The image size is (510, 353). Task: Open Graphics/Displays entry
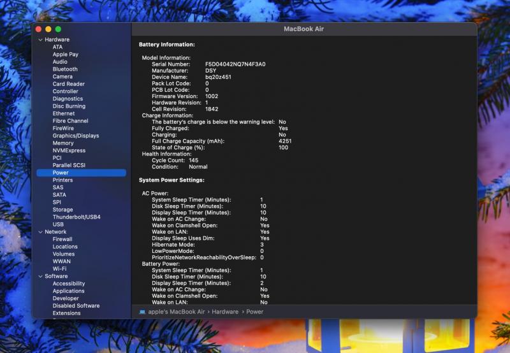point(76,136)
